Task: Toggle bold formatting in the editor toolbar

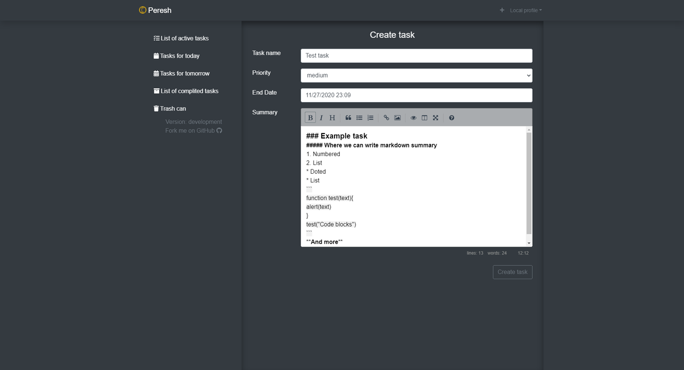Action: [x=310, y=118]
